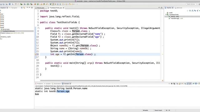
Task: Click "Bob" output line in Console
Action: [x=37, y=94]
